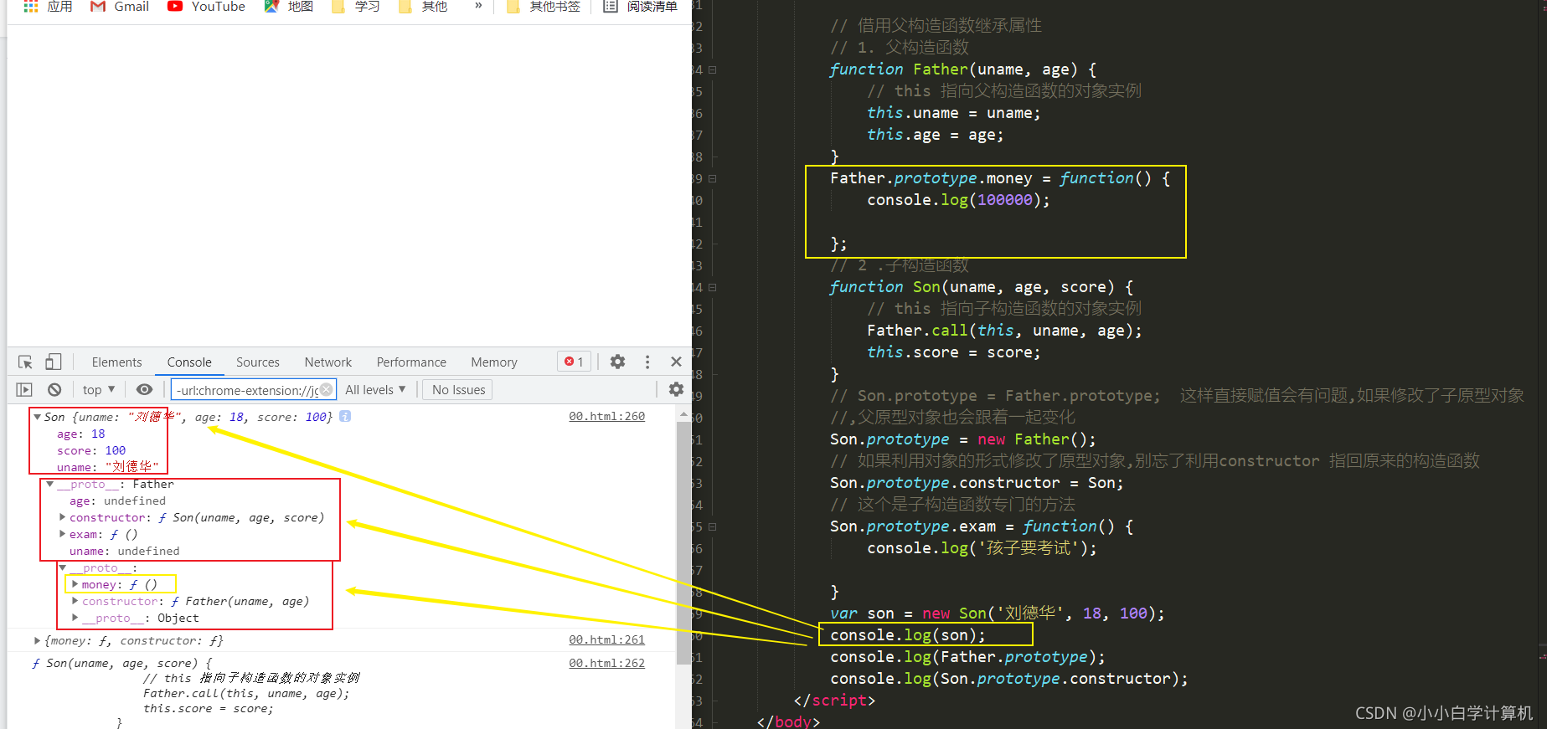This screenshot has width=1547, height=729.
Task: Select the uname: undefined row
Action: (x=124, y=551)
